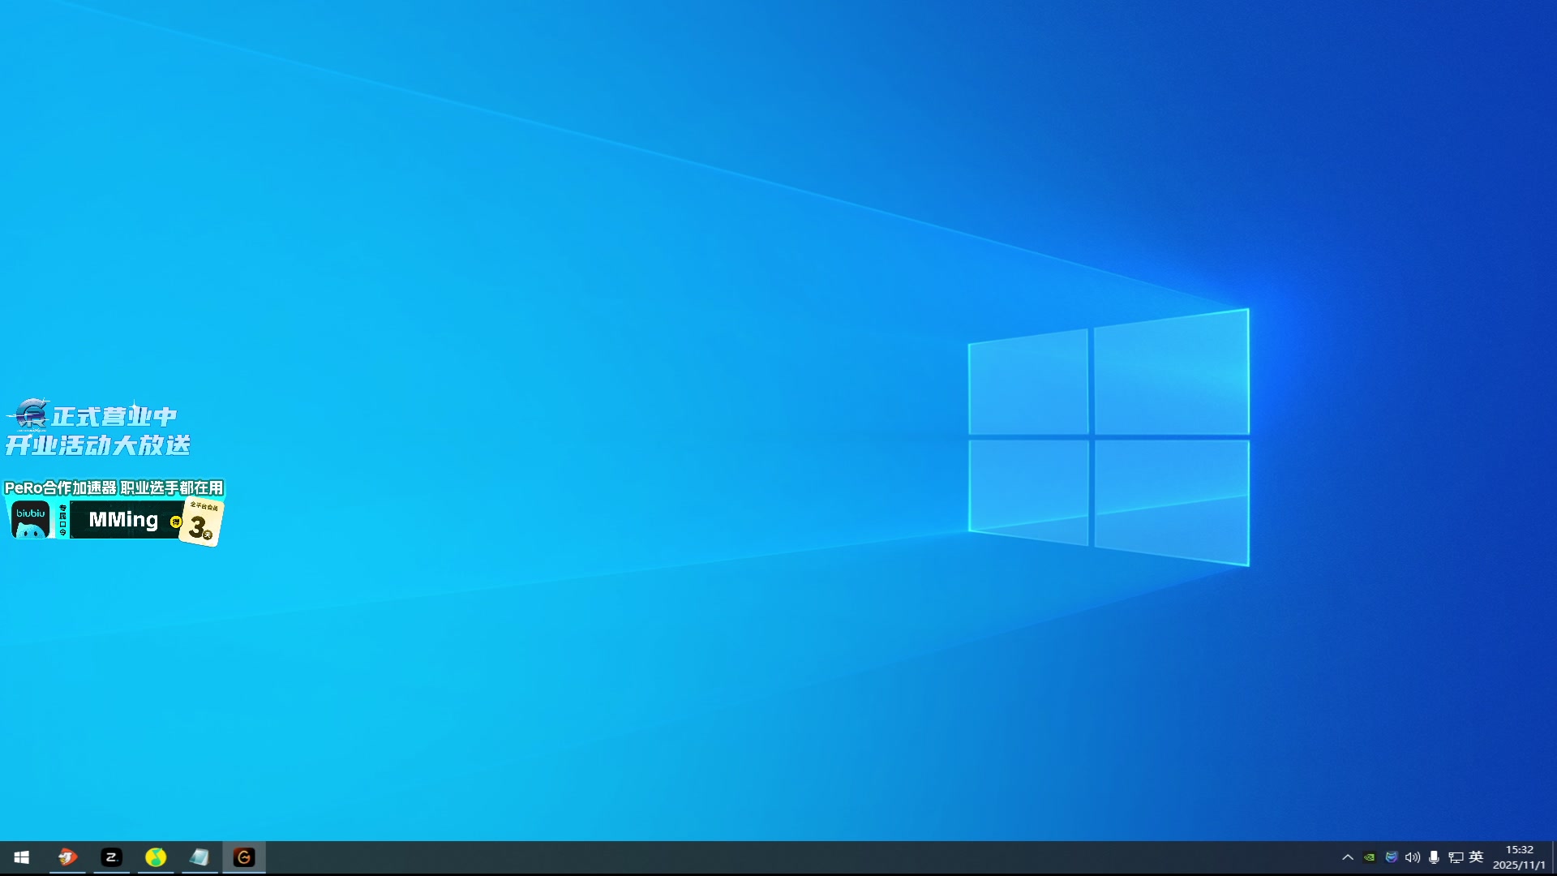Viewport: 1557px width, 876px height.
Task: Open the Windows Start menu
Action: (22, 857)
